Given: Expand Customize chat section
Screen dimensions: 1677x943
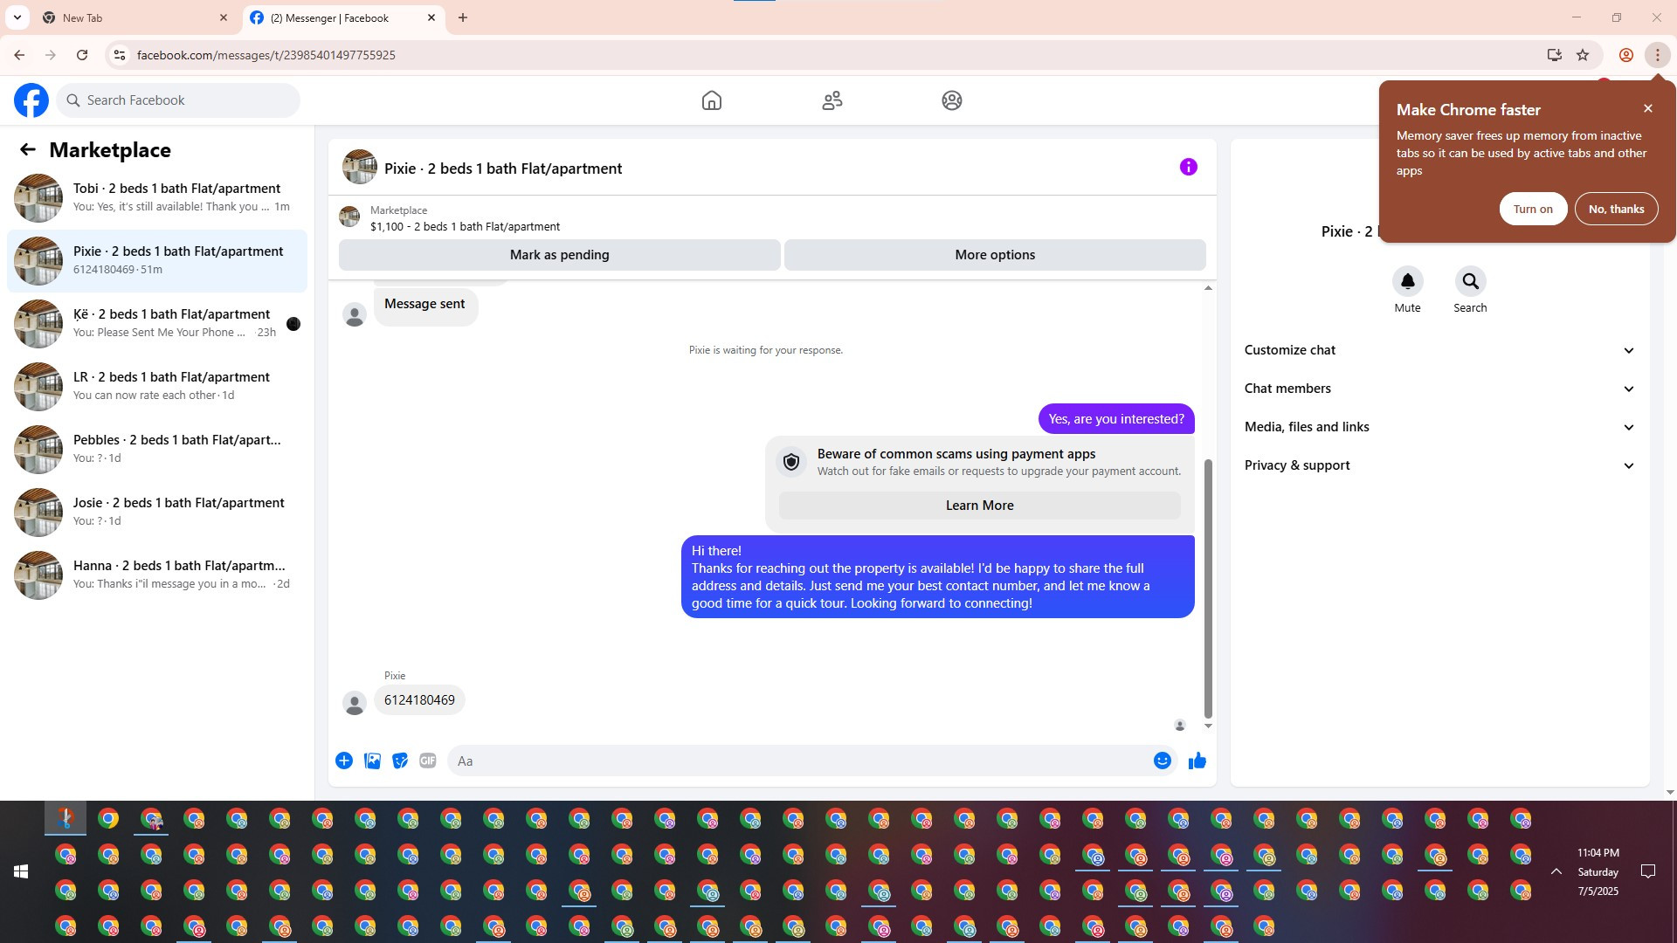Looking at the screenshot, I should pyautogui.click(x=1439, y=350).
